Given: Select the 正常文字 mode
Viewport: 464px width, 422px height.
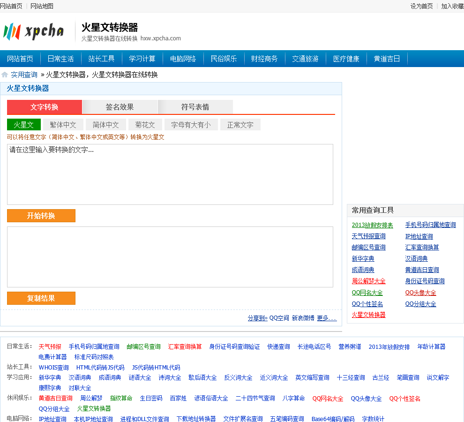Looking at the screenshot, I should coord(240,125).
